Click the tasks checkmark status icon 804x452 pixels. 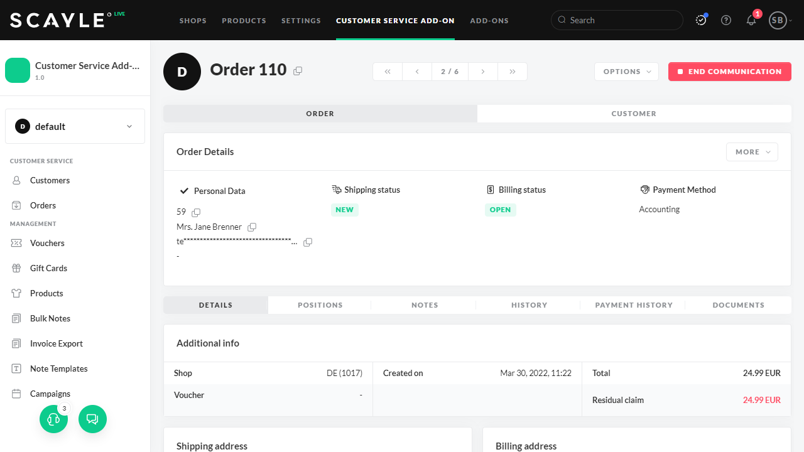tap(701, 20)
